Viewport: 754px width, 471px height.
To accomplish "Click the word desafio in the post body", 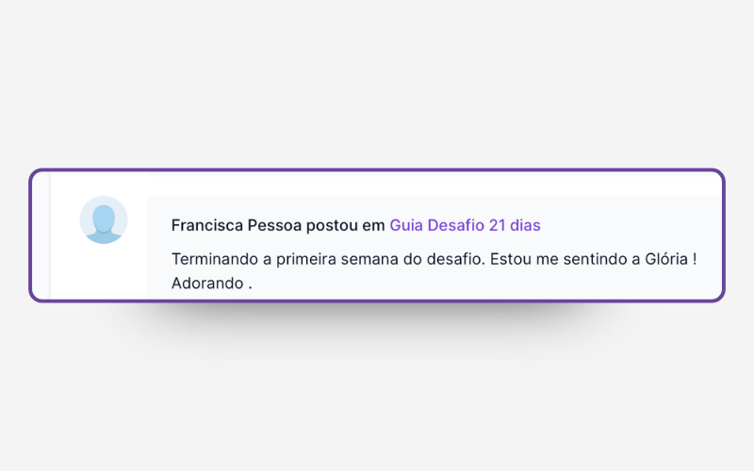I will tap(442, 258).
